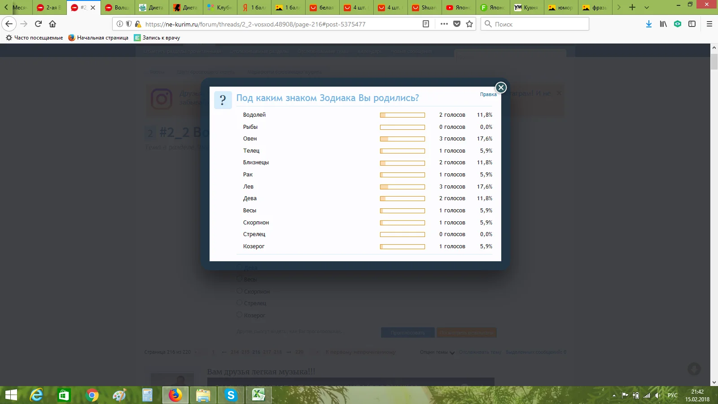Open the Firefox home page
This screenshot has height=404, width=718.
click(x=53, y=24)
